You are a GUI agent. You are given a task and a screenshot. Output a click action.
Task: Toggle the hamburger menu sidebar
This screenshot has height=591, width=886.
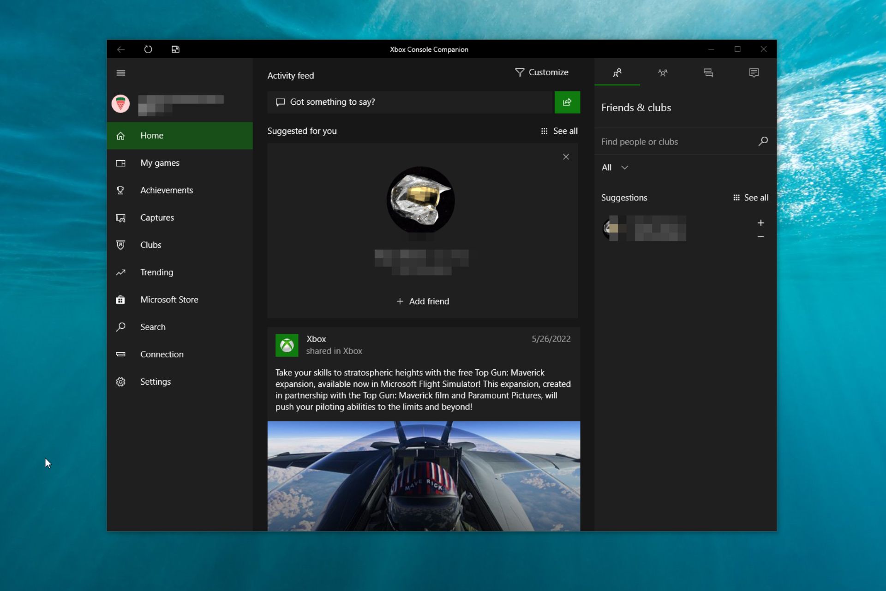click(120, 72)
